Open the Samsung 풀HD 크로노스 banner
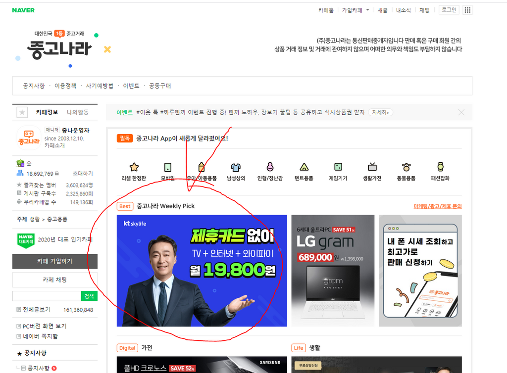This screenshot has width=507, height=373. (x=202, y=365)
